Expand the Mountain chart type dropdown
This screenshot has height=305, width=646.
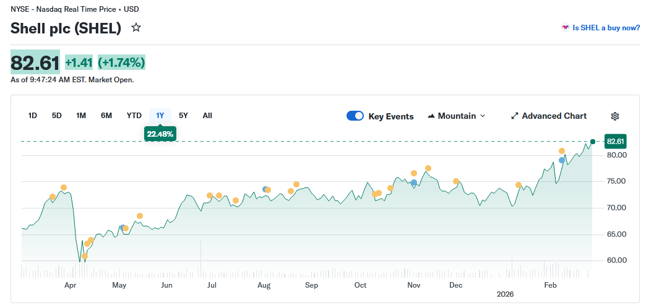pos(483,116)
